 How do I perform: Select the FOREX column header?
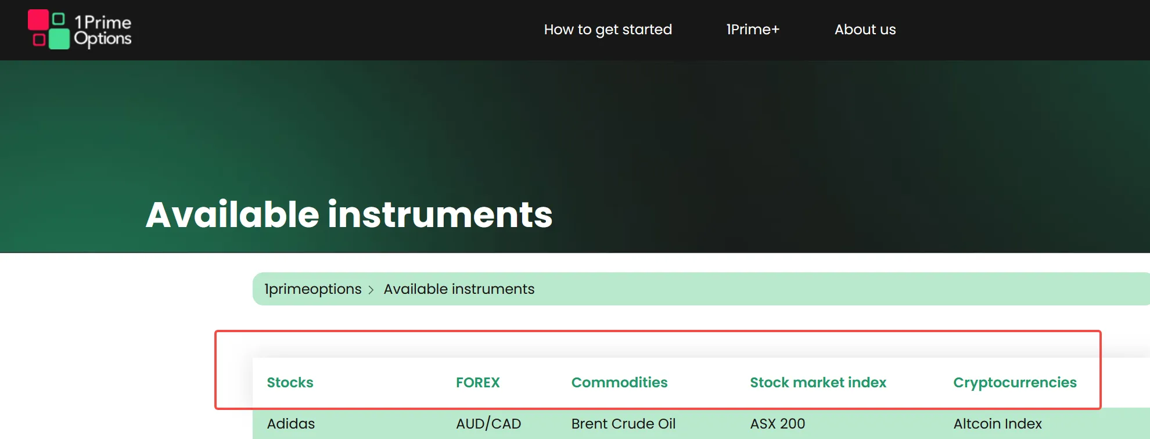(x=477, y=383)
